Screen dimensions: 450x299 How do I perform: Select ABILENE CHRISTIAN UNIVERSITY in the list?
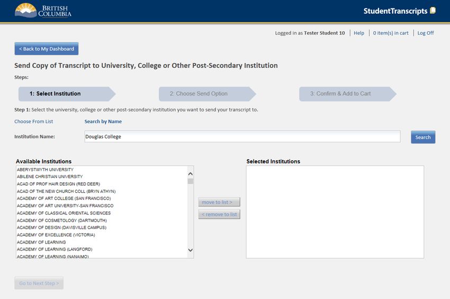[50, 177]
